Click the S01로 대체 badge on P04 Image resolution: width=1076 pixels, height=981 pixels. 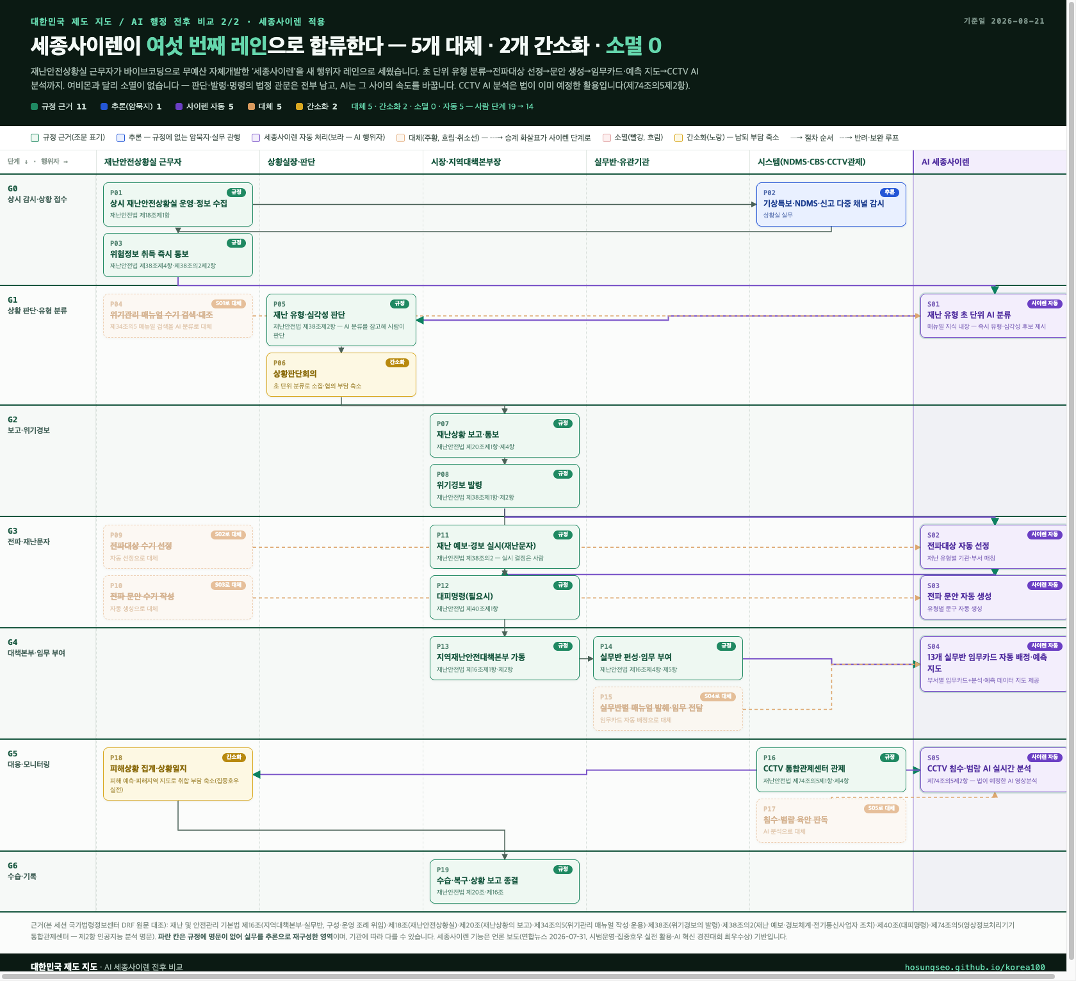[x=229, y=304]
